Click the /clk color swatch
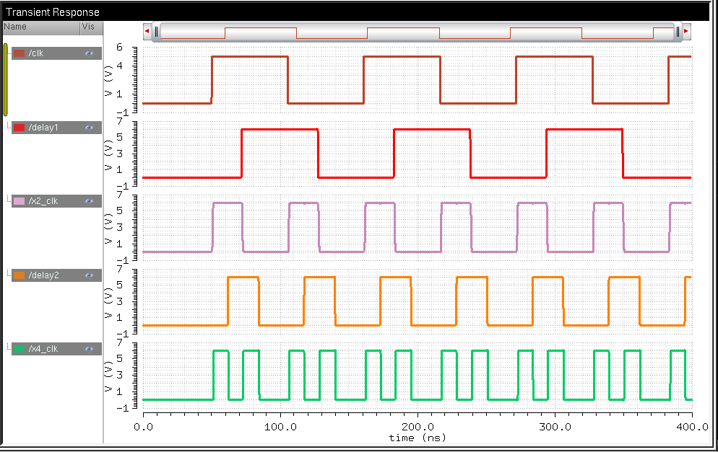Screen dimensions: 718x452 (20, 53)
